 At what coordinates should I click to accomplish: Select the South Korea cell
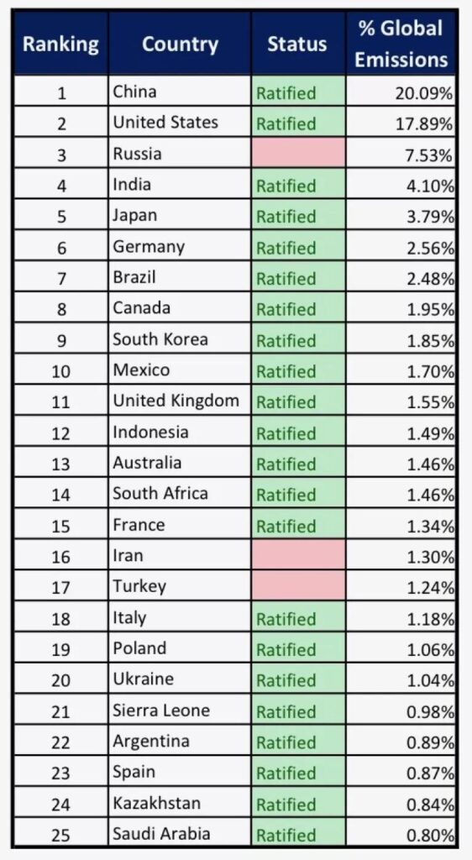tap(180, 338)
